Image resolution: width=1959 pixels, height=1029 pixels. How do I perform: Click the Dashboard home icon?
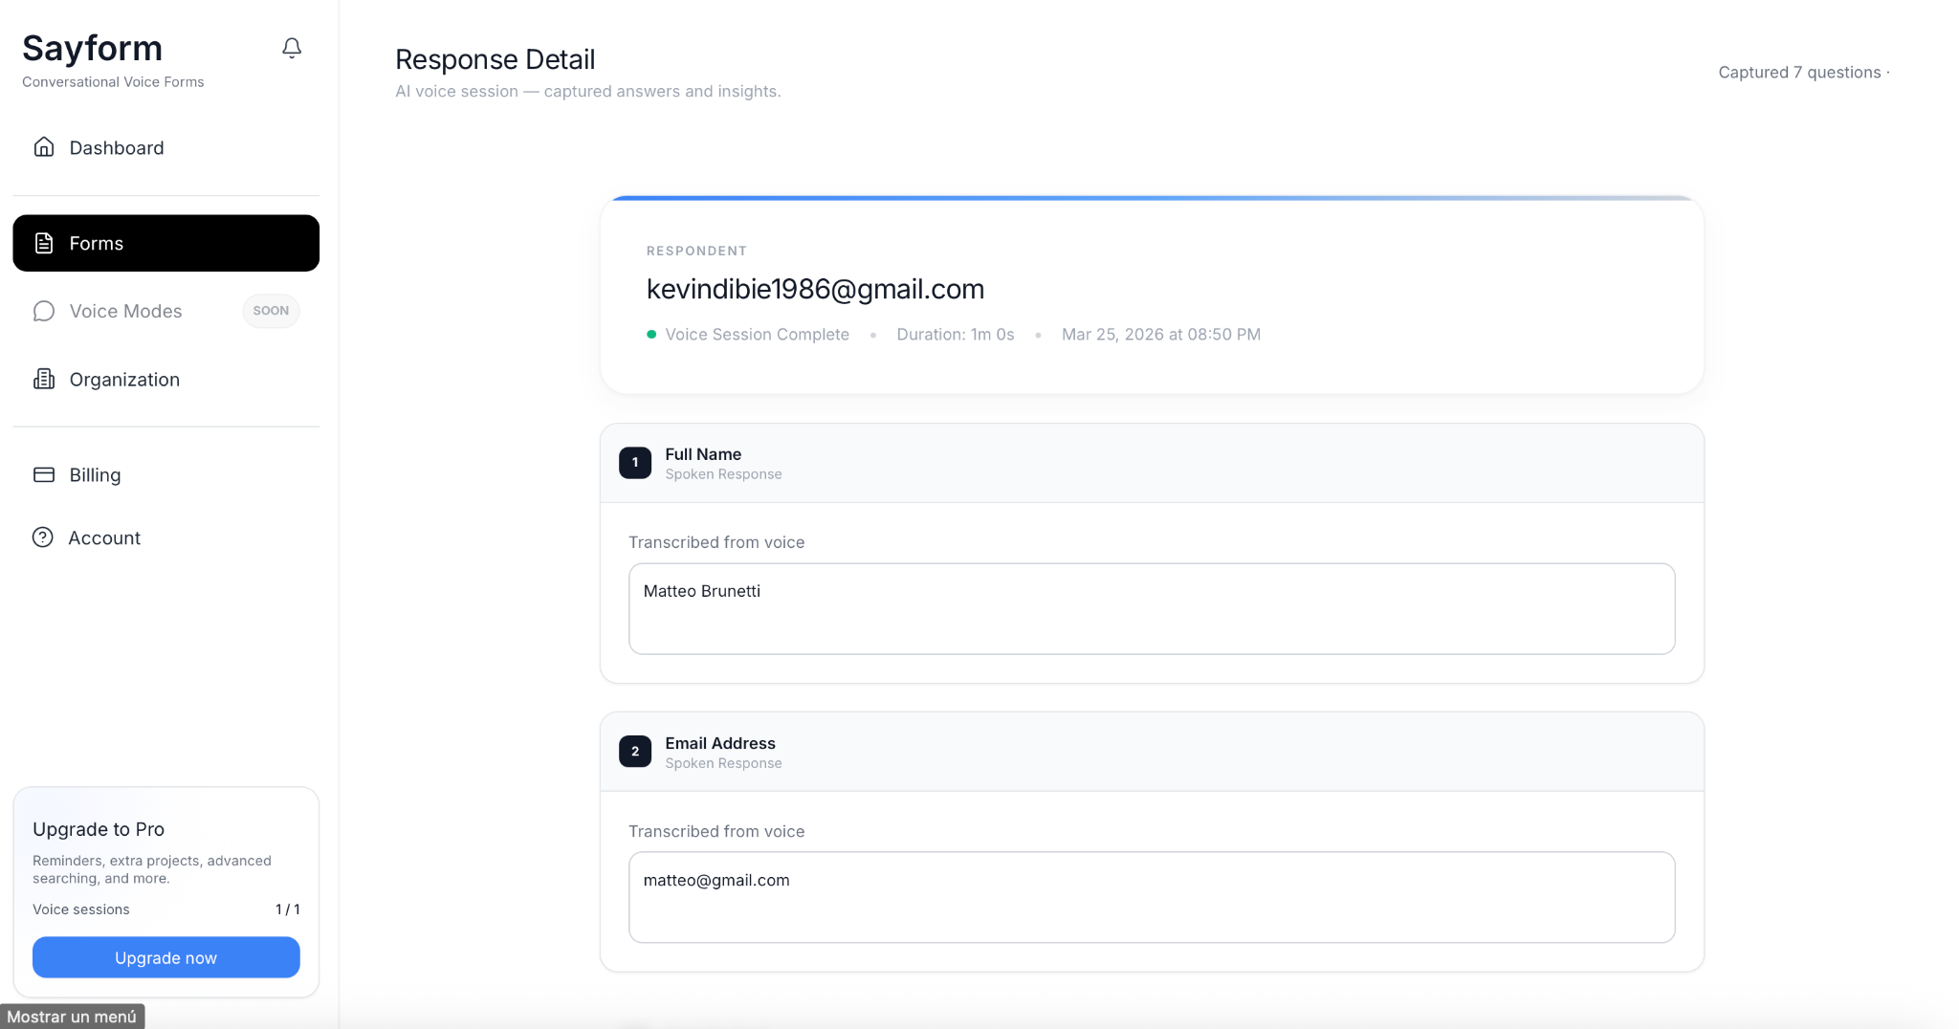[x=44, y=147]
